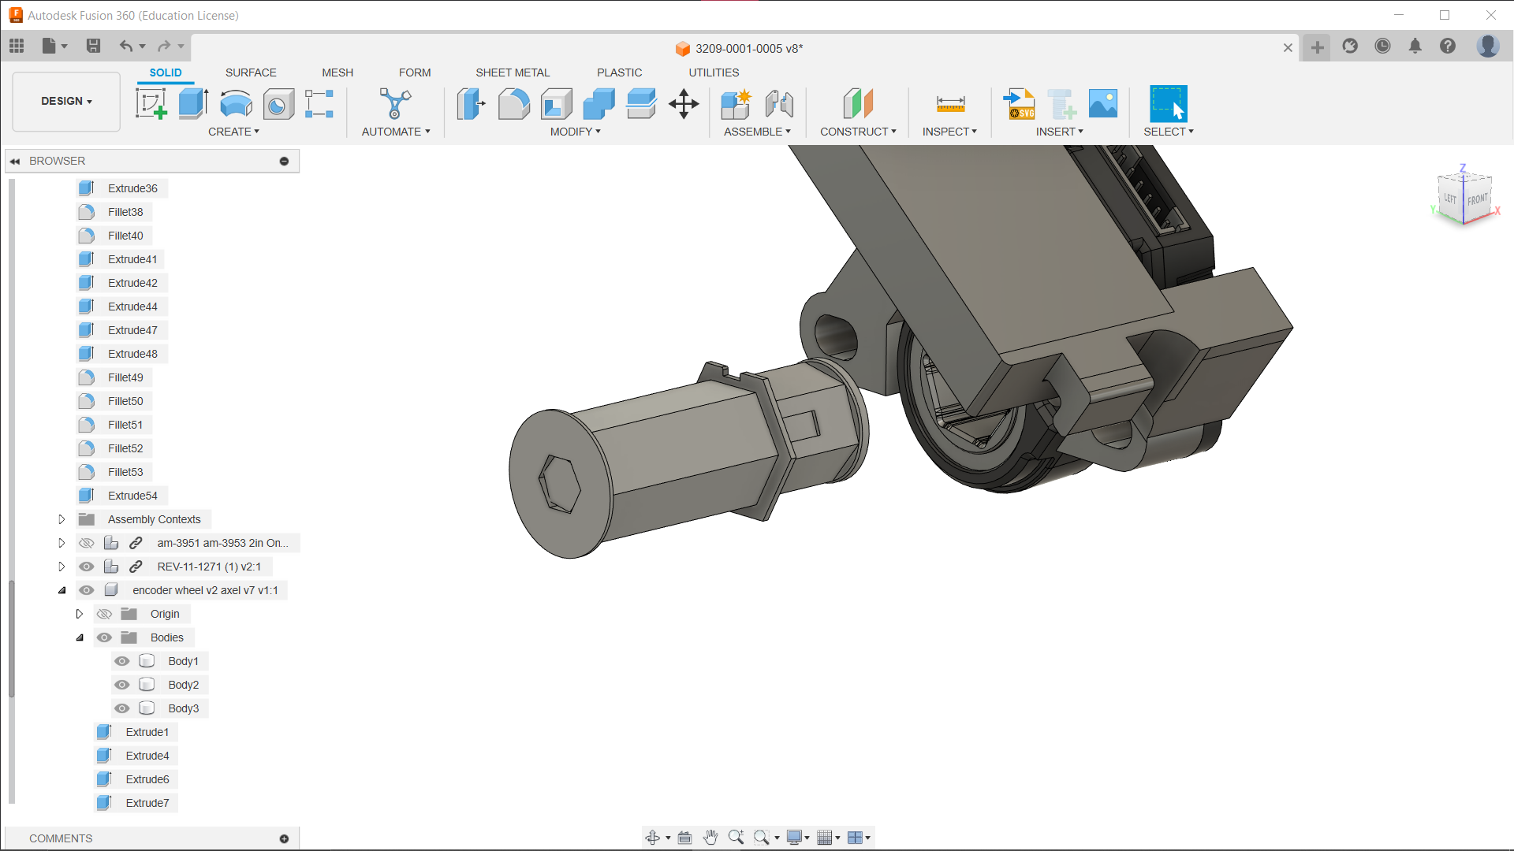This screenshot has width=1514, height=851.
Task: Click the Measure tool under Inspect
Action: coord(950,103)
